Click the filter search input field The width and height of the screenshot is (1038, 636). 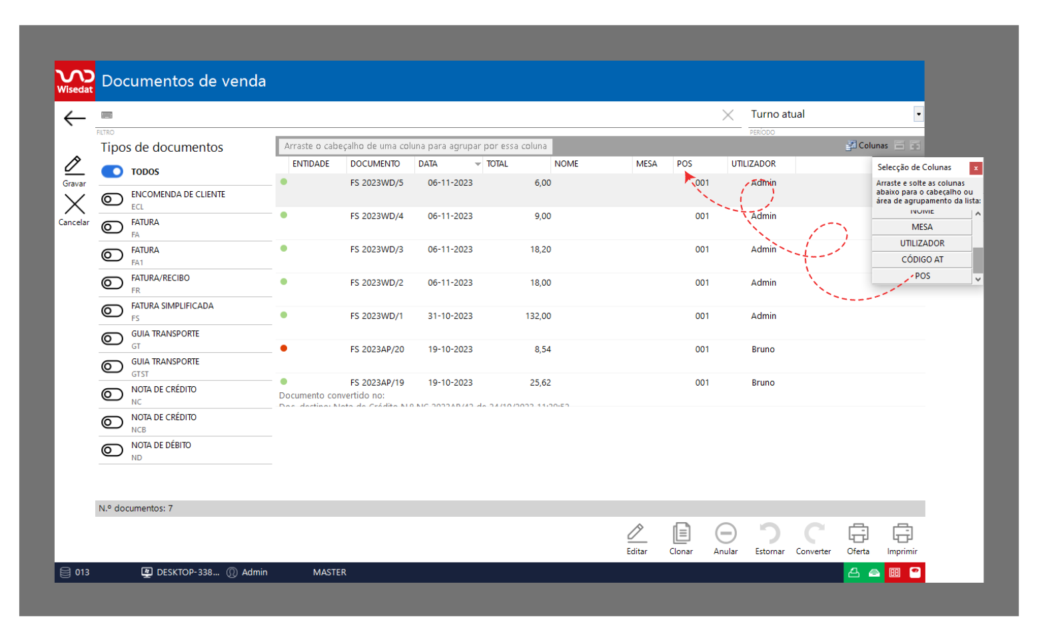(413, 115)
